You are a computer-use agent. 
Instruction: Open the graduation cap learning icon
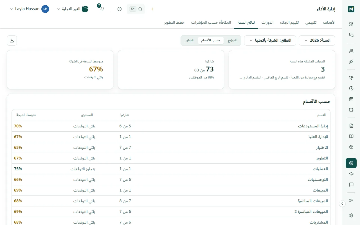click(351, 174)
